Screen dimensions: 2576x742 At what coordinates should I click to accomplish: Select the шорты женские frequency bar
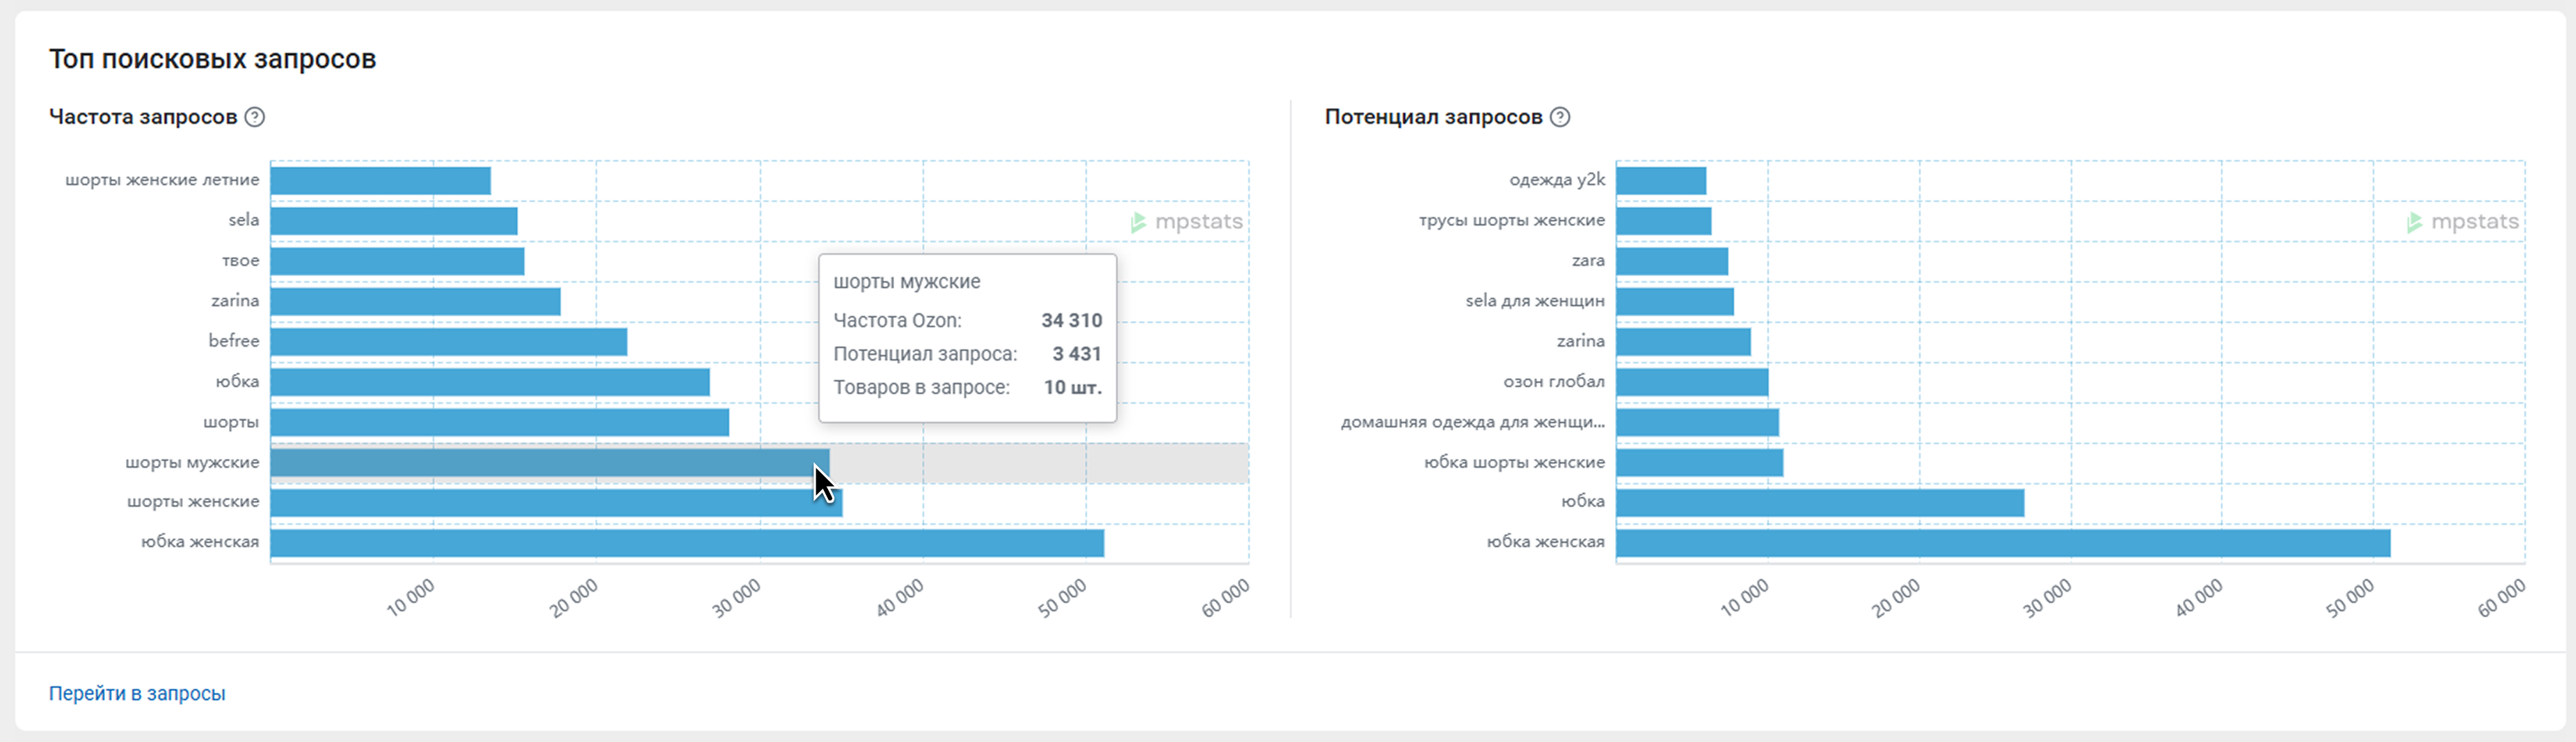click(555, 503)
